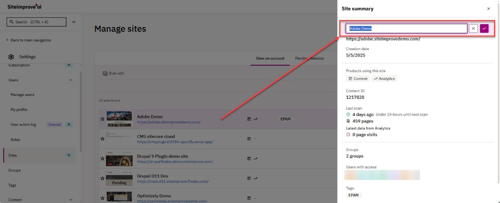Star the Drupal 9 Plugin demo site

pos(102,159)
